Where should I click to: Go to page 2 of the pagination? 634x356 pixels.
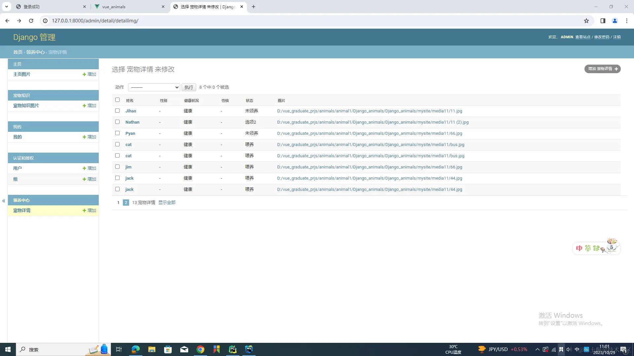[126, 203]
